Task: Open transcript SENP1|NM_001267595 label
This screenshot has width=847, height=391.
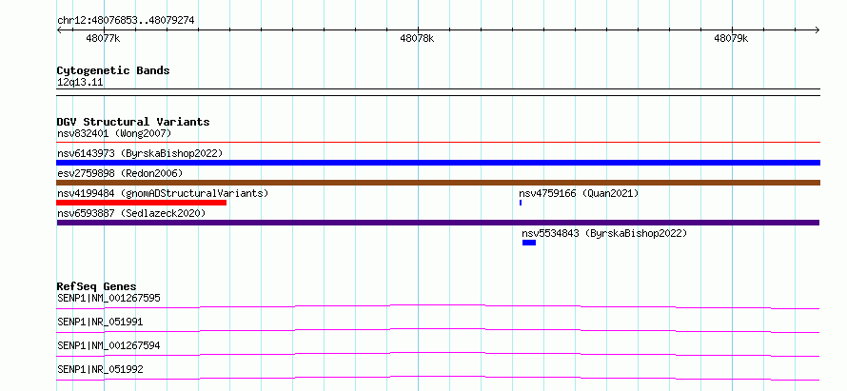Action: (108, 298)
